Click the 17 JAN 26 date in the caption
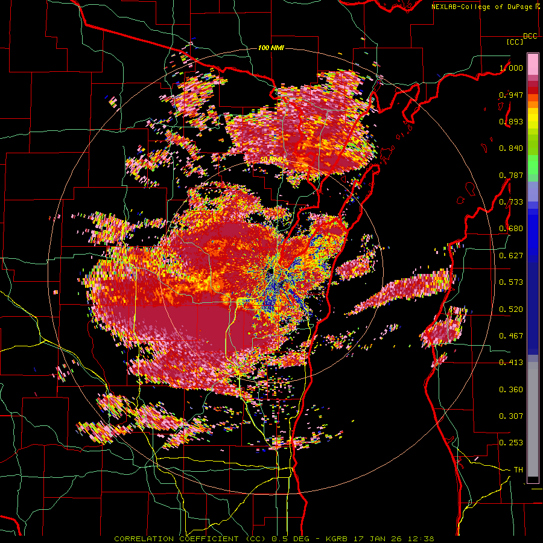The image size is (543, 543). pyautogui.click(x=378, y=539)
